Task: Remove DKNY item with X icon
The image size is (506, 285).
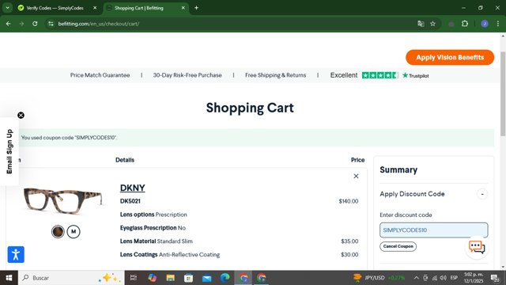Action: [356, 176]
